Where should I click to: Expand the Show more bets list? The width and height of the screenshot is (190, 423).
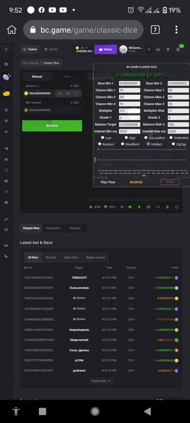[101, 381]
